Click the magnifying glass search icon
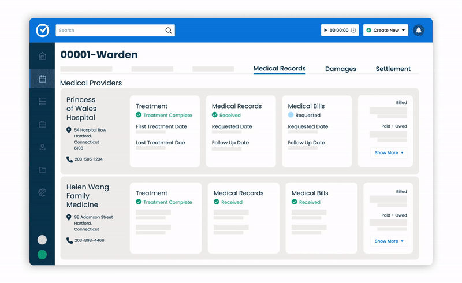This screenshot has width=462, height=283. (169, 31)
